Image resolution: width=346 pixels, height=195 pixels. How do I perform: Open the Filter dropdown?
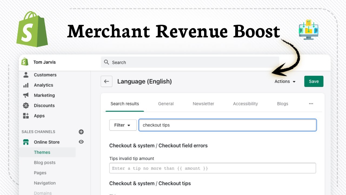[123, 125]
